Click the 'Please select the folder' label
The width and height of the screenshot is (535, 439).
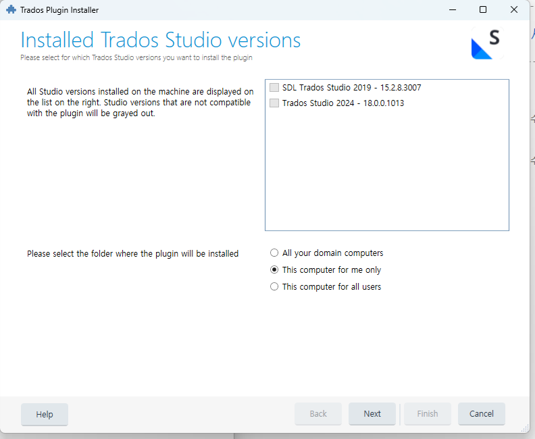[132, 254]
